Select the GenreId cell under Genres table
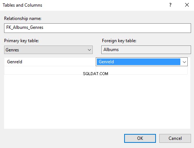Viewport: 194px width, 148px height. [x=50, y=62]
